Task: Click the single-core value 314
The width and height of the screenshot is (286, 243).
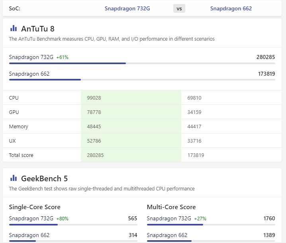Action: [133, 235]
